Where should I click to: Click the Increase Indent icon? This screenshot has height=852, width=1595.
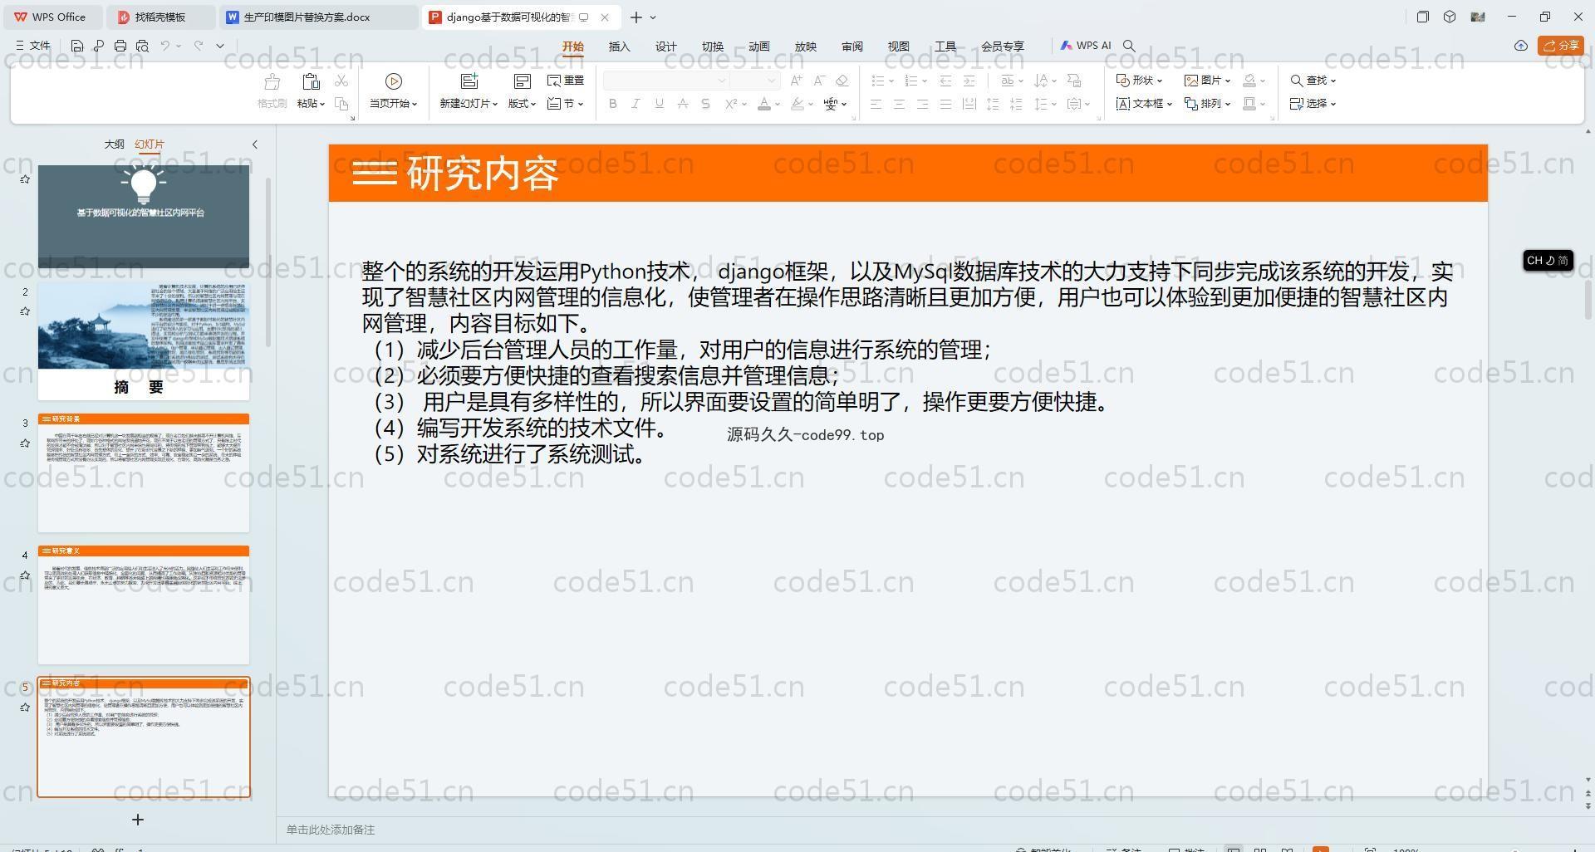coord(969,81)
